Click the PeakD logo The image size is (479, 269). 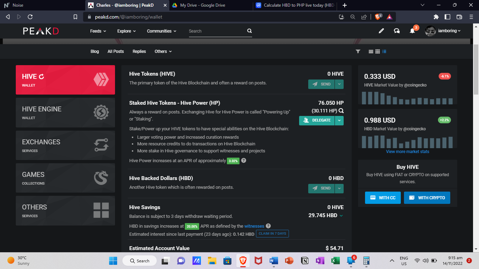41,31
